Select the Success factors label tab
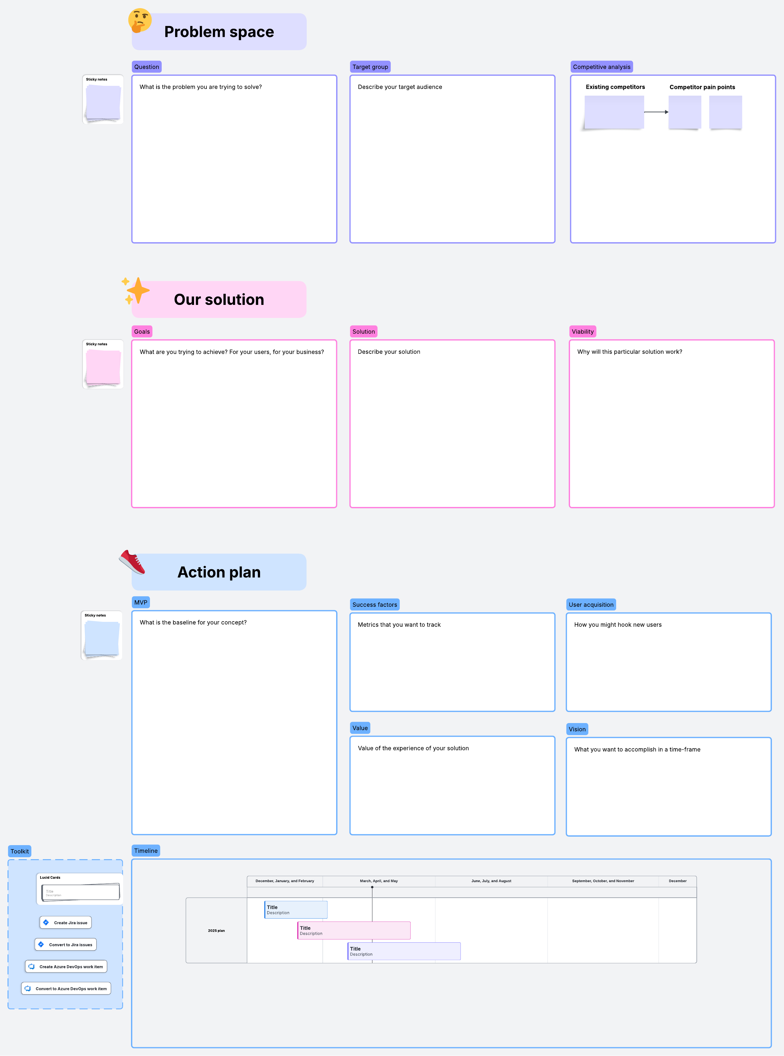784x1056 pixels. [374, 605]
